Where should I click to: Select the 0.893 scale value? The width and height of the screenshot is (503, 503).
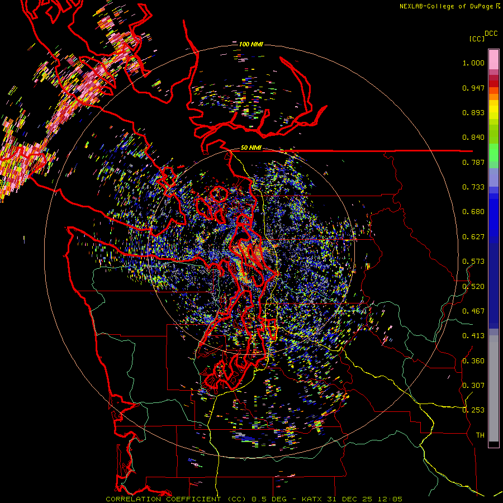point(473,112)
